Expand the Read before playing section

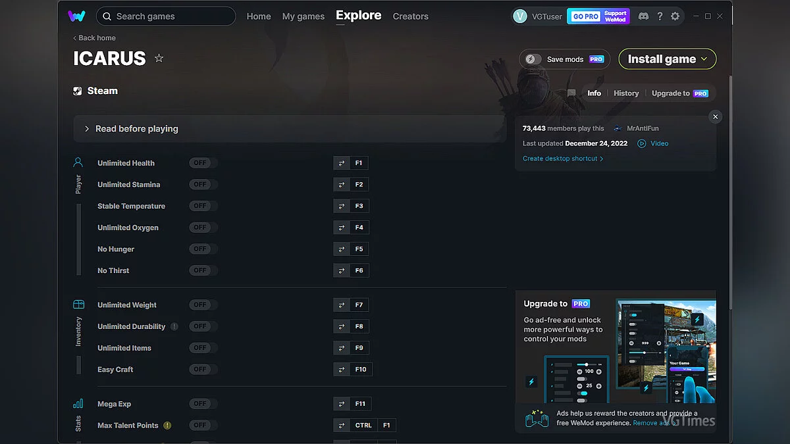pyautogui.click(x=87, y=129)
